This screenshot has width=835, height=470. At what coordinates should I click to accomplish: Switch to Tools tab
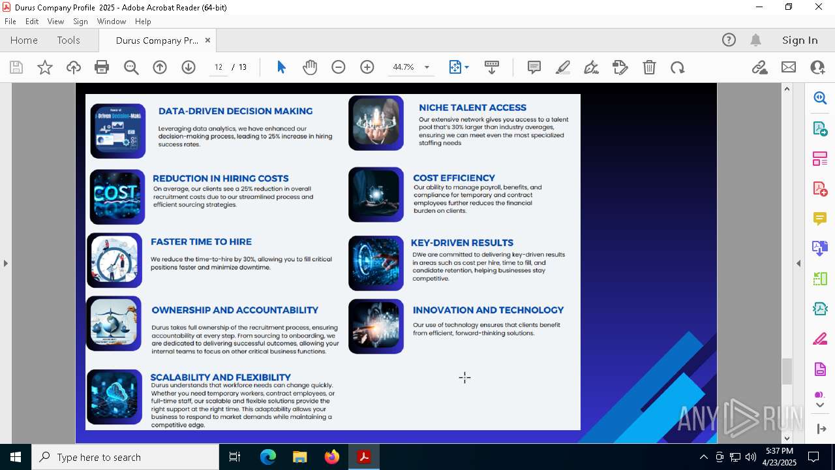(x=68, y=40)
